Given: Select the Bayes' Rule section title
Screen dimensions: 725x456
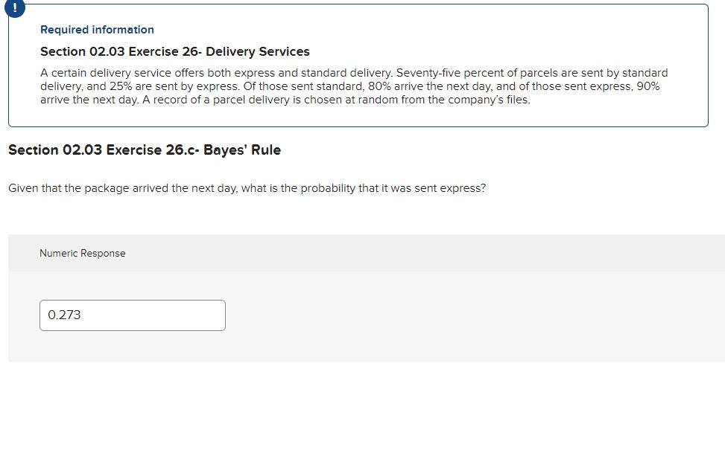Looking at the screenshot, I should [144, 150].
